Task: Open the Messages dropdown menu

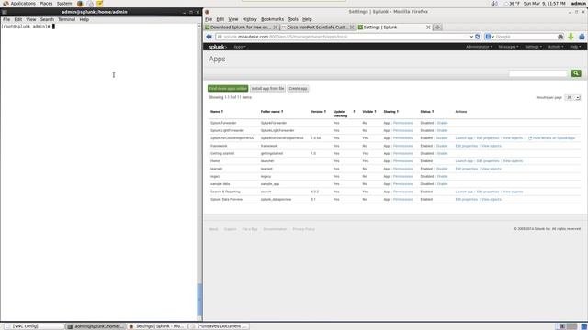Action: tap(508, 47)
